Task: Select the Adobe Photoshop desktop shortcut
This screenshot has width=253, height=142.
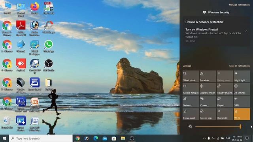Action: (34, 28)
